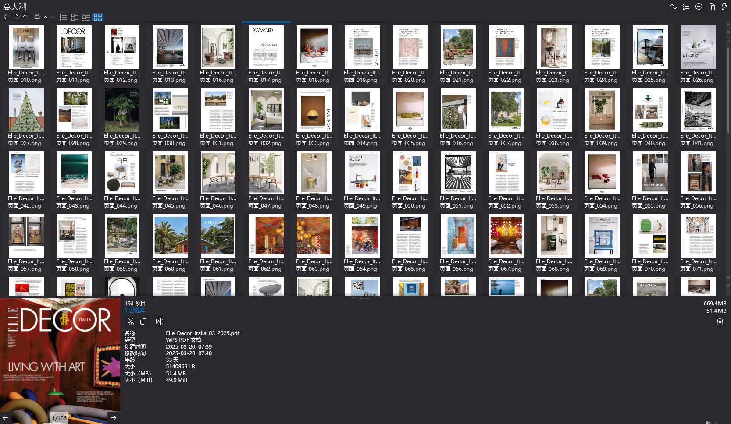The height and width of the screenshot is (424, 731).
Task: Switch to the plain list view mode
Action: (64, 17)
